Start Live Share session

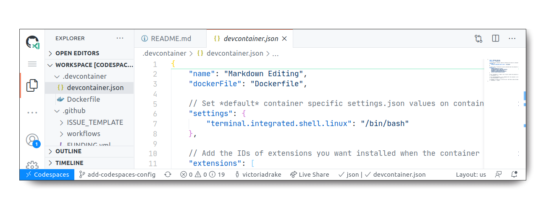click(310, 175)
